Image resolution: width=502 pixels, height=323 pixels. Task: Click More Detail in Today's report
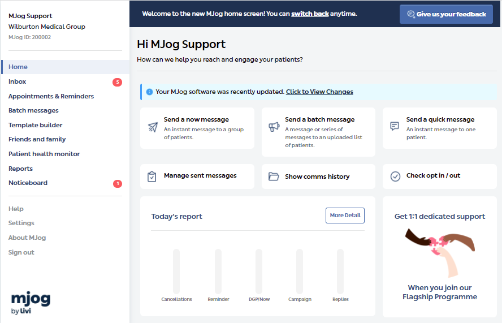(x=345, y=216)
